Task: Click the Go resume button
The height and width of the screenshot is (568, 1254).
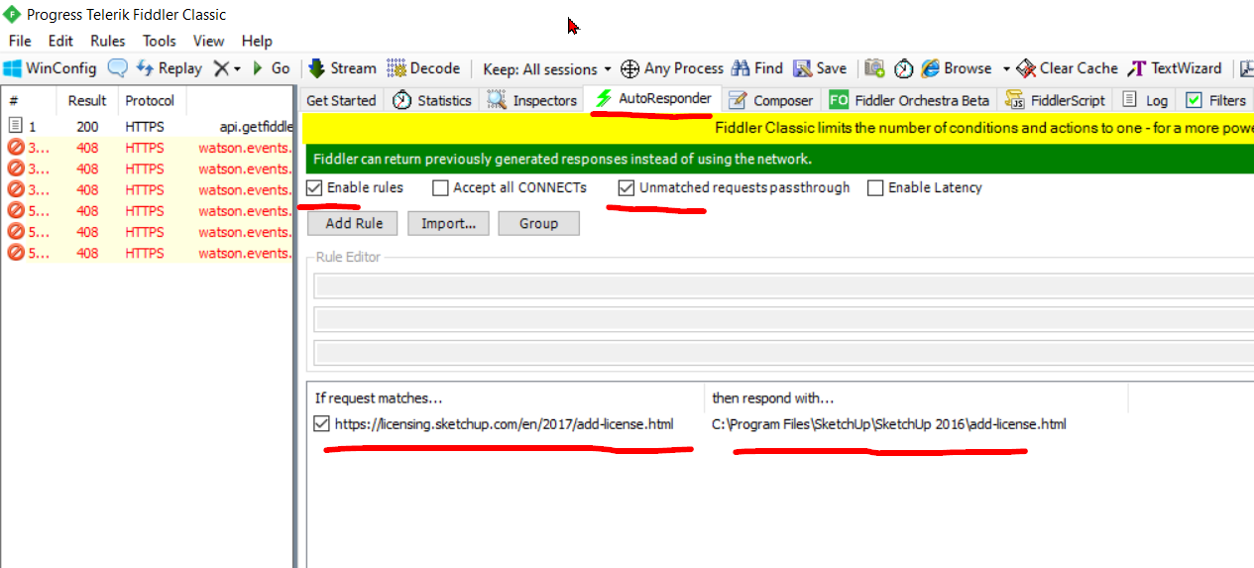Action: point(271,68)
